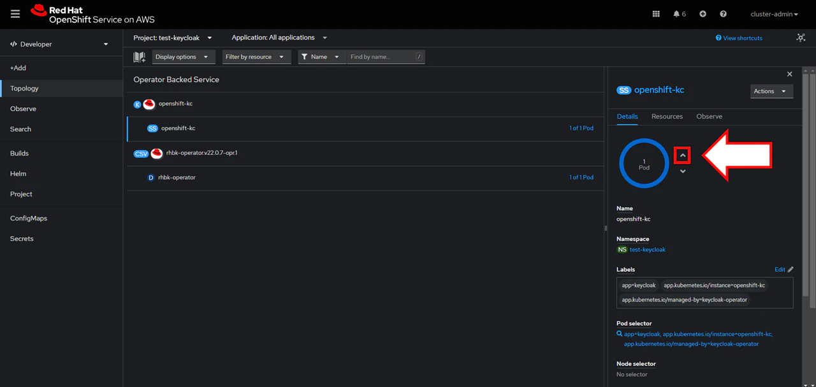Click the red hat icon beside rhbk-operator.v22.0.7-opr.1

pyautogui.click(x=157, y=153)
